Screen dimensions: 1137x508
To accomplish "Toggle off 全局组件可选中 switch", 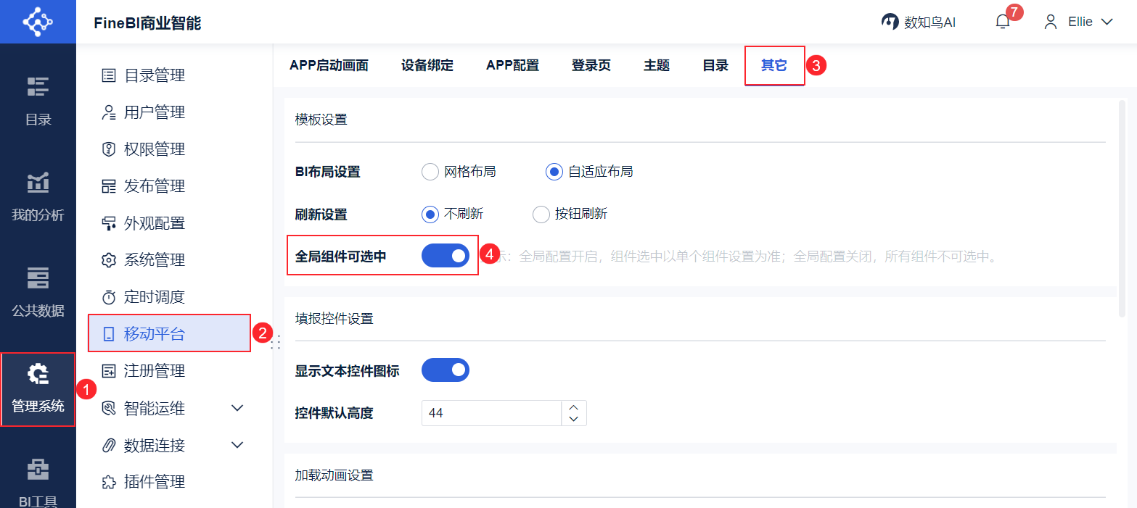I will tap(446, 255).
